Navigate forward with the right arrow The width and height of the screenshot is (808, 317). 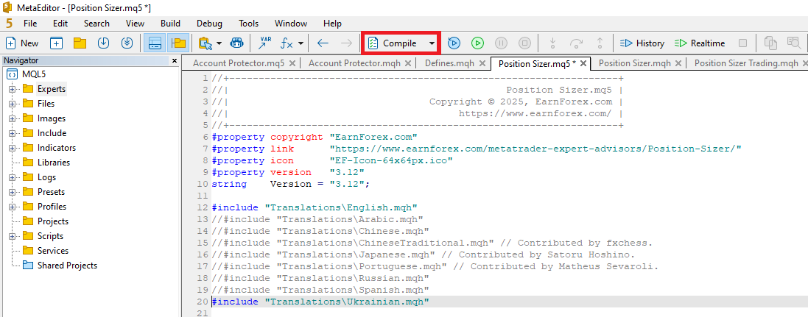click(x=347, y=43)
